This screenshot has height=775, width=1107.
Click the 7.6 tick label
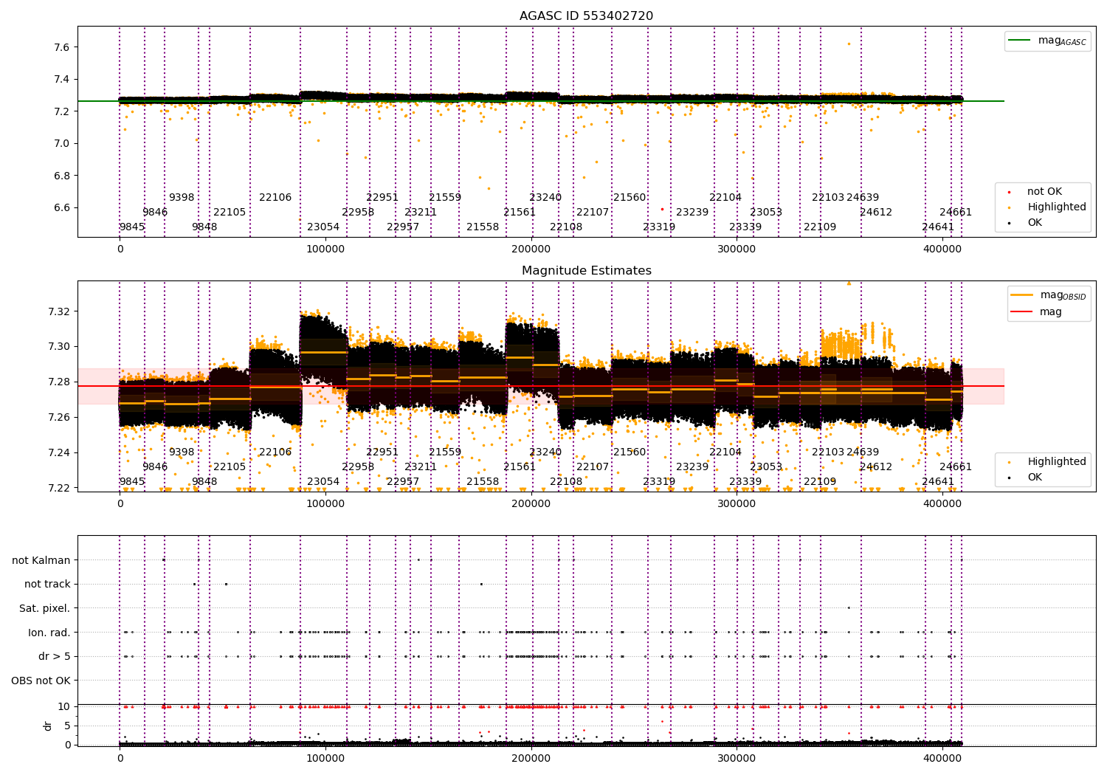coord(62,47)
